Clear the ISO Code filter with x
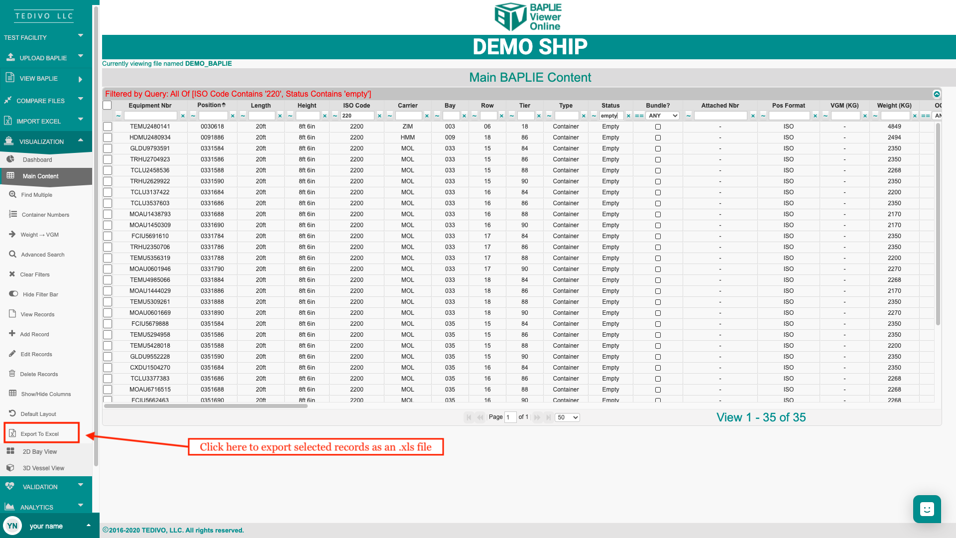This screenshot has height=538, width=956. coord(379,116)
